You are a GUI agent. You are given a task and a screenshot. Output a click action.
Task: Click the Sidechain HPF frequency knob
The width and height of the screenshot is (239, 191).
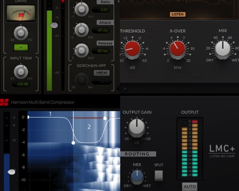[82, 80]
